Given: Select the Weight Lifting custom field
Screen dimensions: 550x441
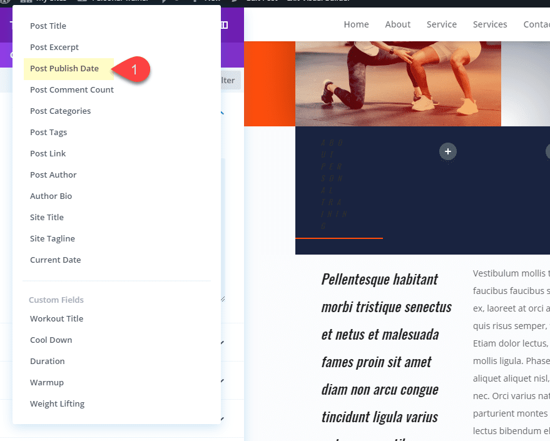Looking at the screenshot, I should click(x=57, y=403).
